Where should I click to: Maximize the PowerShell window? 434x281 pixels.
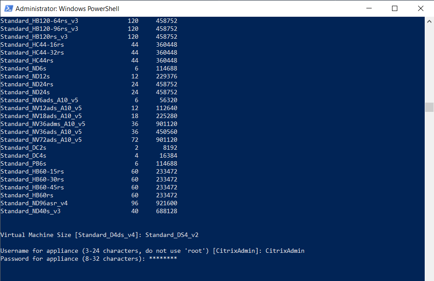(395, 8)
